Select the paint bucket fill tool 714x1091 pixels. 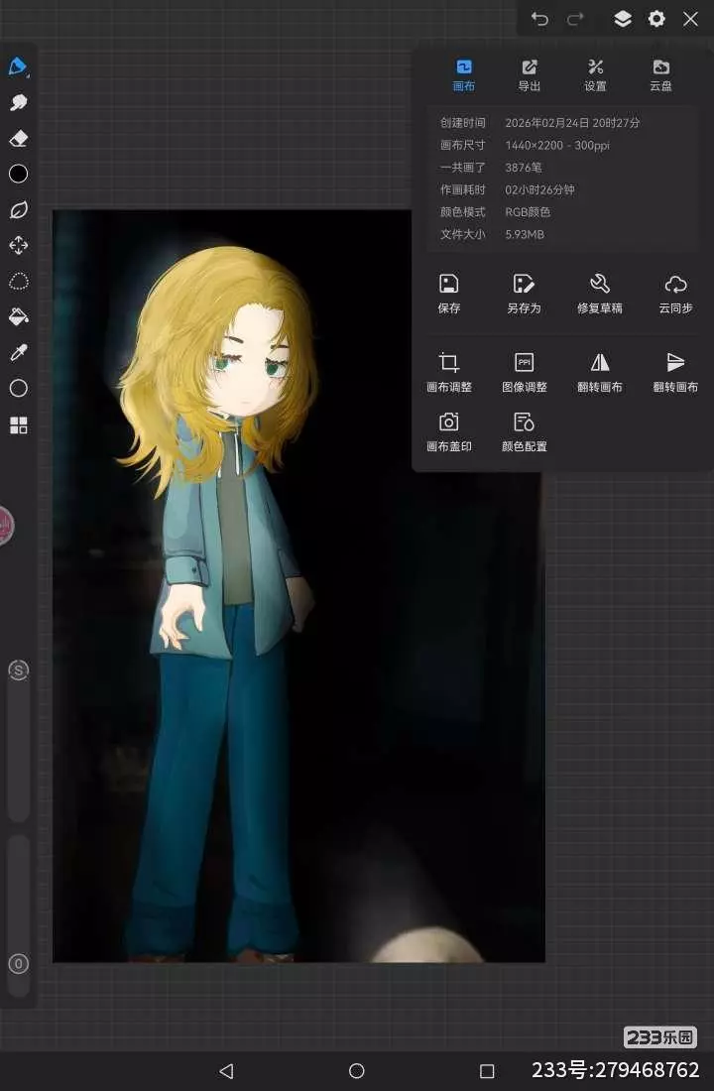click(x=18, y=317)
